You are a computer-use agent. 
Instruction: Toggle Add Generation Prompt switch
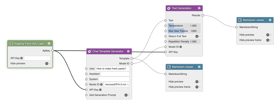127,95
